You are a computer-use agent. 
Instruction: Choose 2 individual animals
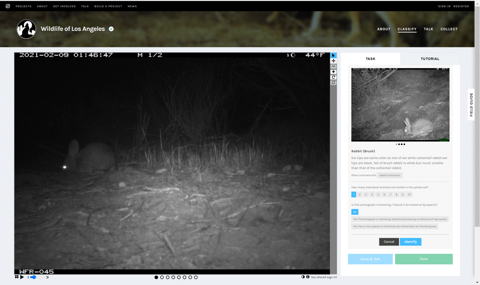point(360,194)
